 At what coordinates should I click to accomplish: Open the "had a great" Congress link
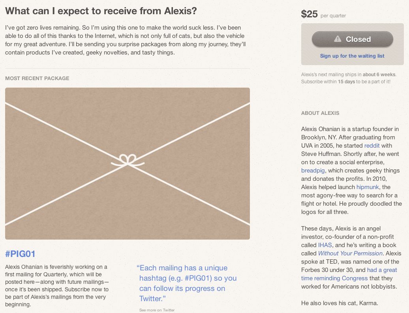point(382,270)
